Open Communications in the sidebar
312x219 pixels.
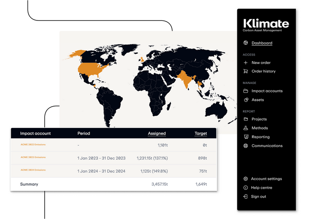coord(267,146)
